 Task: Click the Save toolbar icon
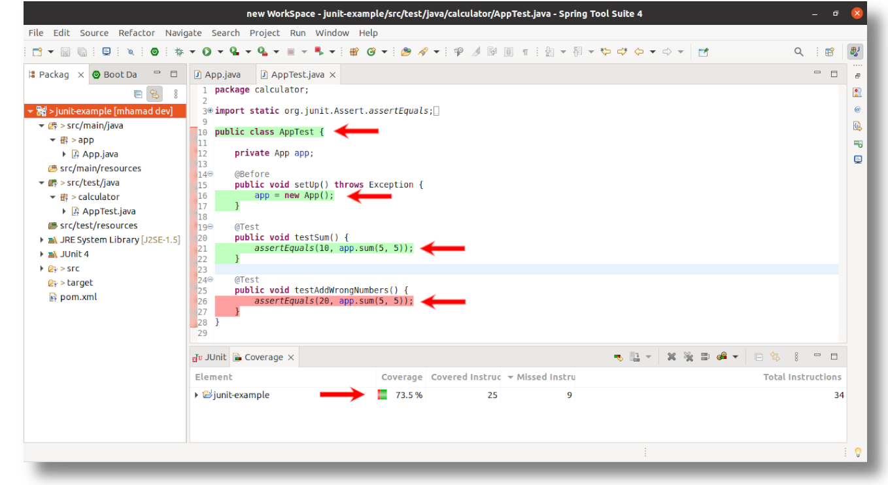65,52
